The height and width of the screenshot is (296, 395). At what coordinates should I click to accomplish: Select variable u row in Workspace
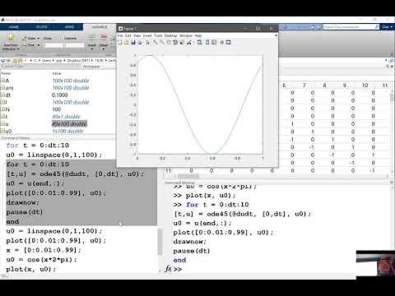point(58,124)
